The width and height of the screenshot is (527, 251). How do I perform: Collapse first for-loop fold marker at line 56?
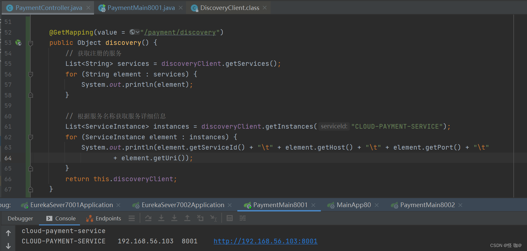[x=31, y=74]
